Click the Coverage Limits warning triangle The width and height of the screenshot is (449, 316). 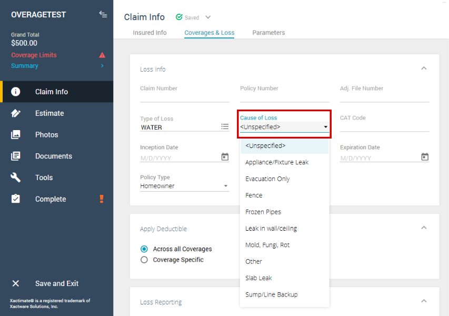[x=102, y=55]
